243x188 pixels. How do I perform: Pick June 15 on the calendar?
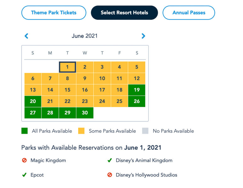[67, 90]
